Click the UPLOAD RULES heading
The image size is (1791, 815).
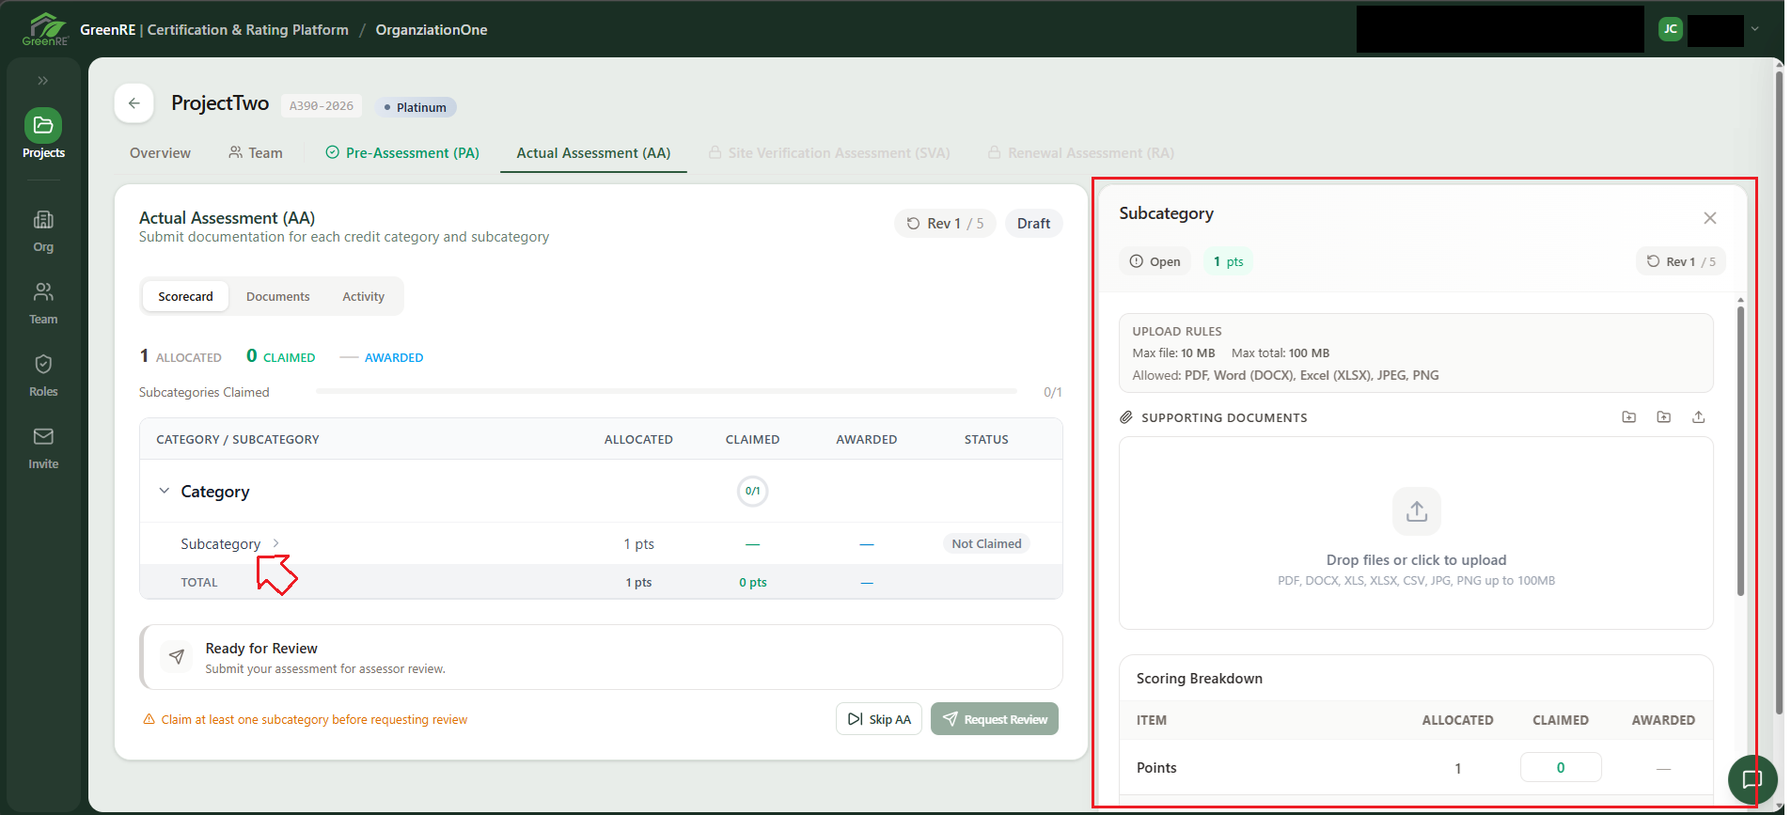point(1177,331)
